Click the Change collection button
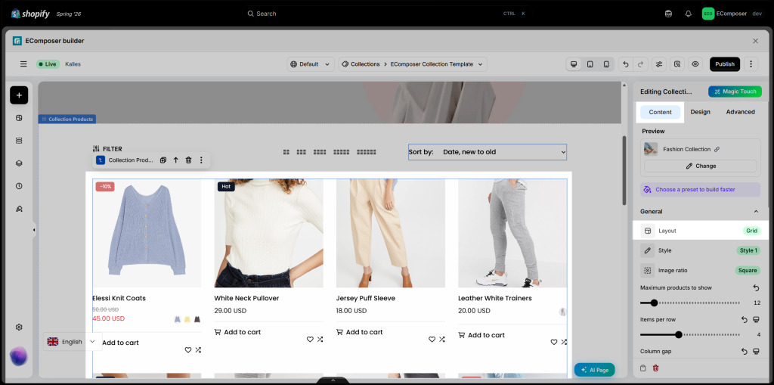The width and height of the screenshot is (774, 385). 701,166
